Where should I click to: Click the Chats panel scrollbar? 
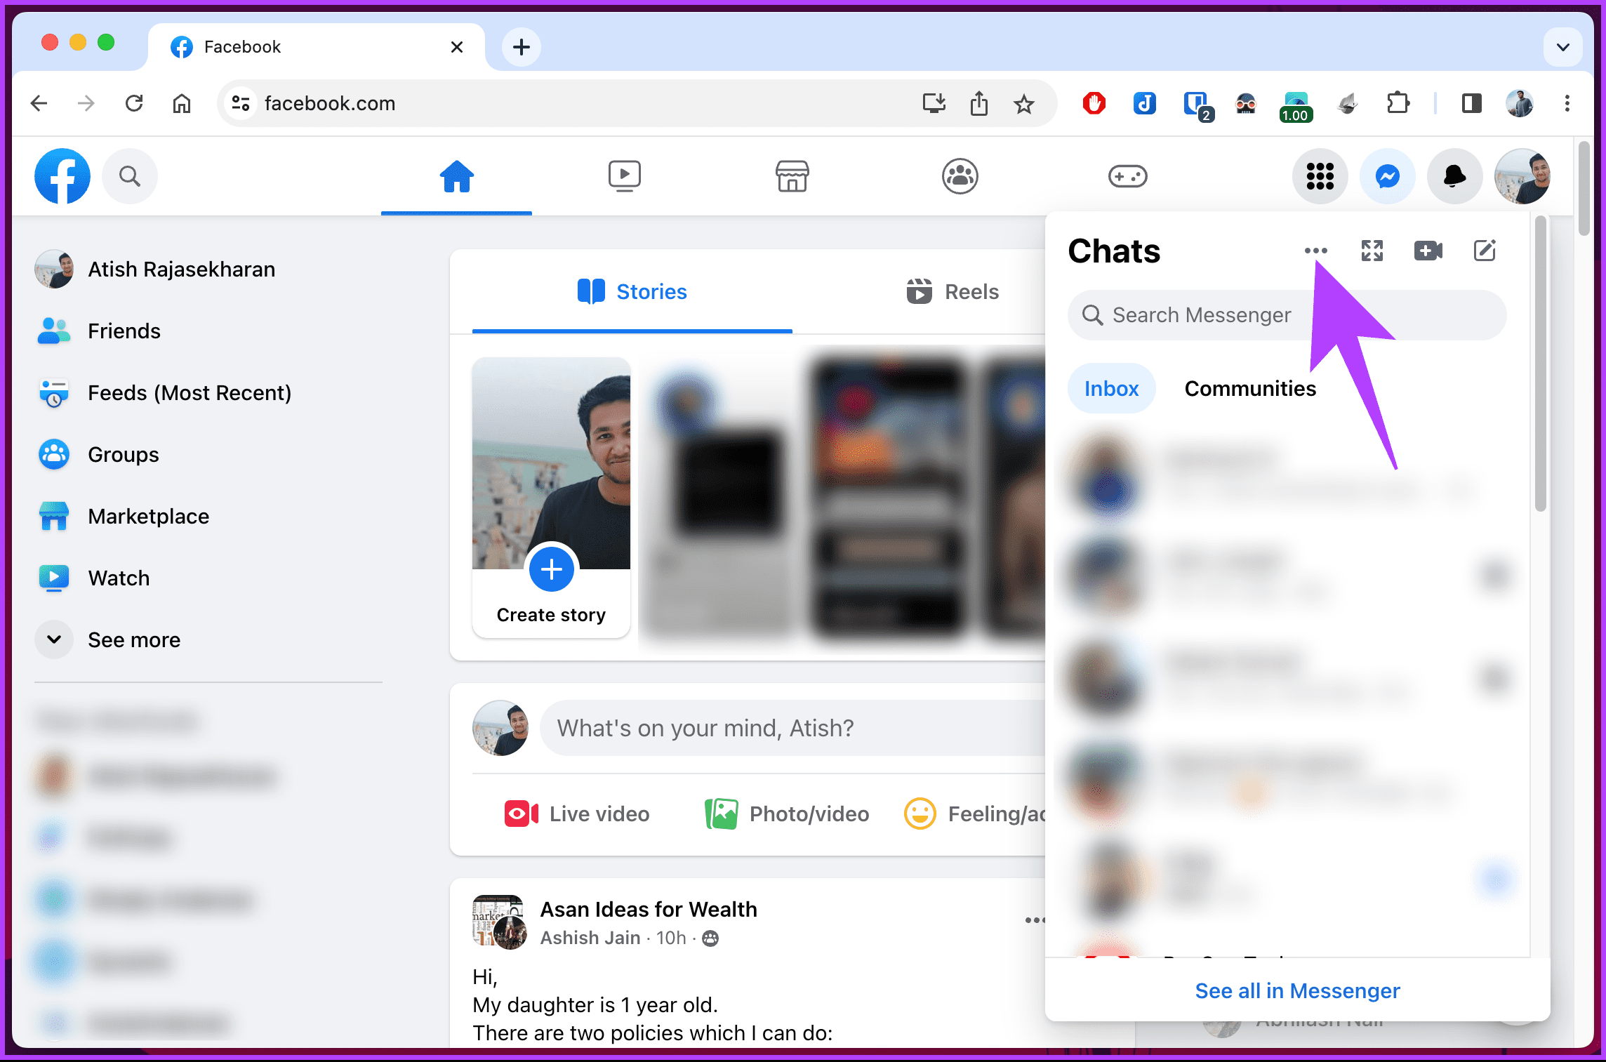[1540, 365]
